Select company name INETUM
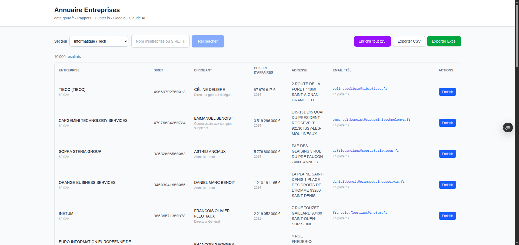The width and height of the screenshot is (519, 245). pyautogui.click(x=66, y=213)
